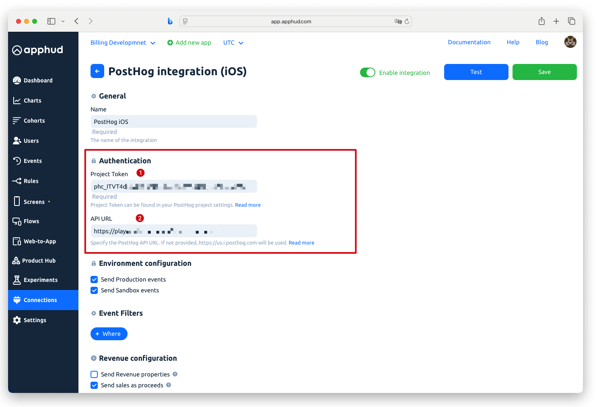Click the 'Authentication' section heading
597x407 pixels.
(x=125, y=161)
